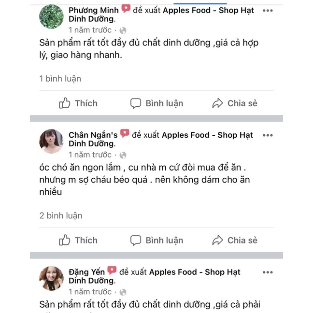This screenshot has width=313, height=313.
Task: Open Đặng Yến's profile picture
Action: coord(51,278)
